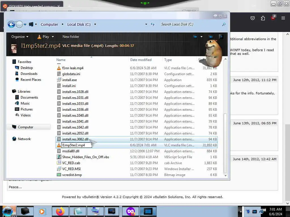Show hidden system tray icons
The image size is (290, 217).
point(241,211)
